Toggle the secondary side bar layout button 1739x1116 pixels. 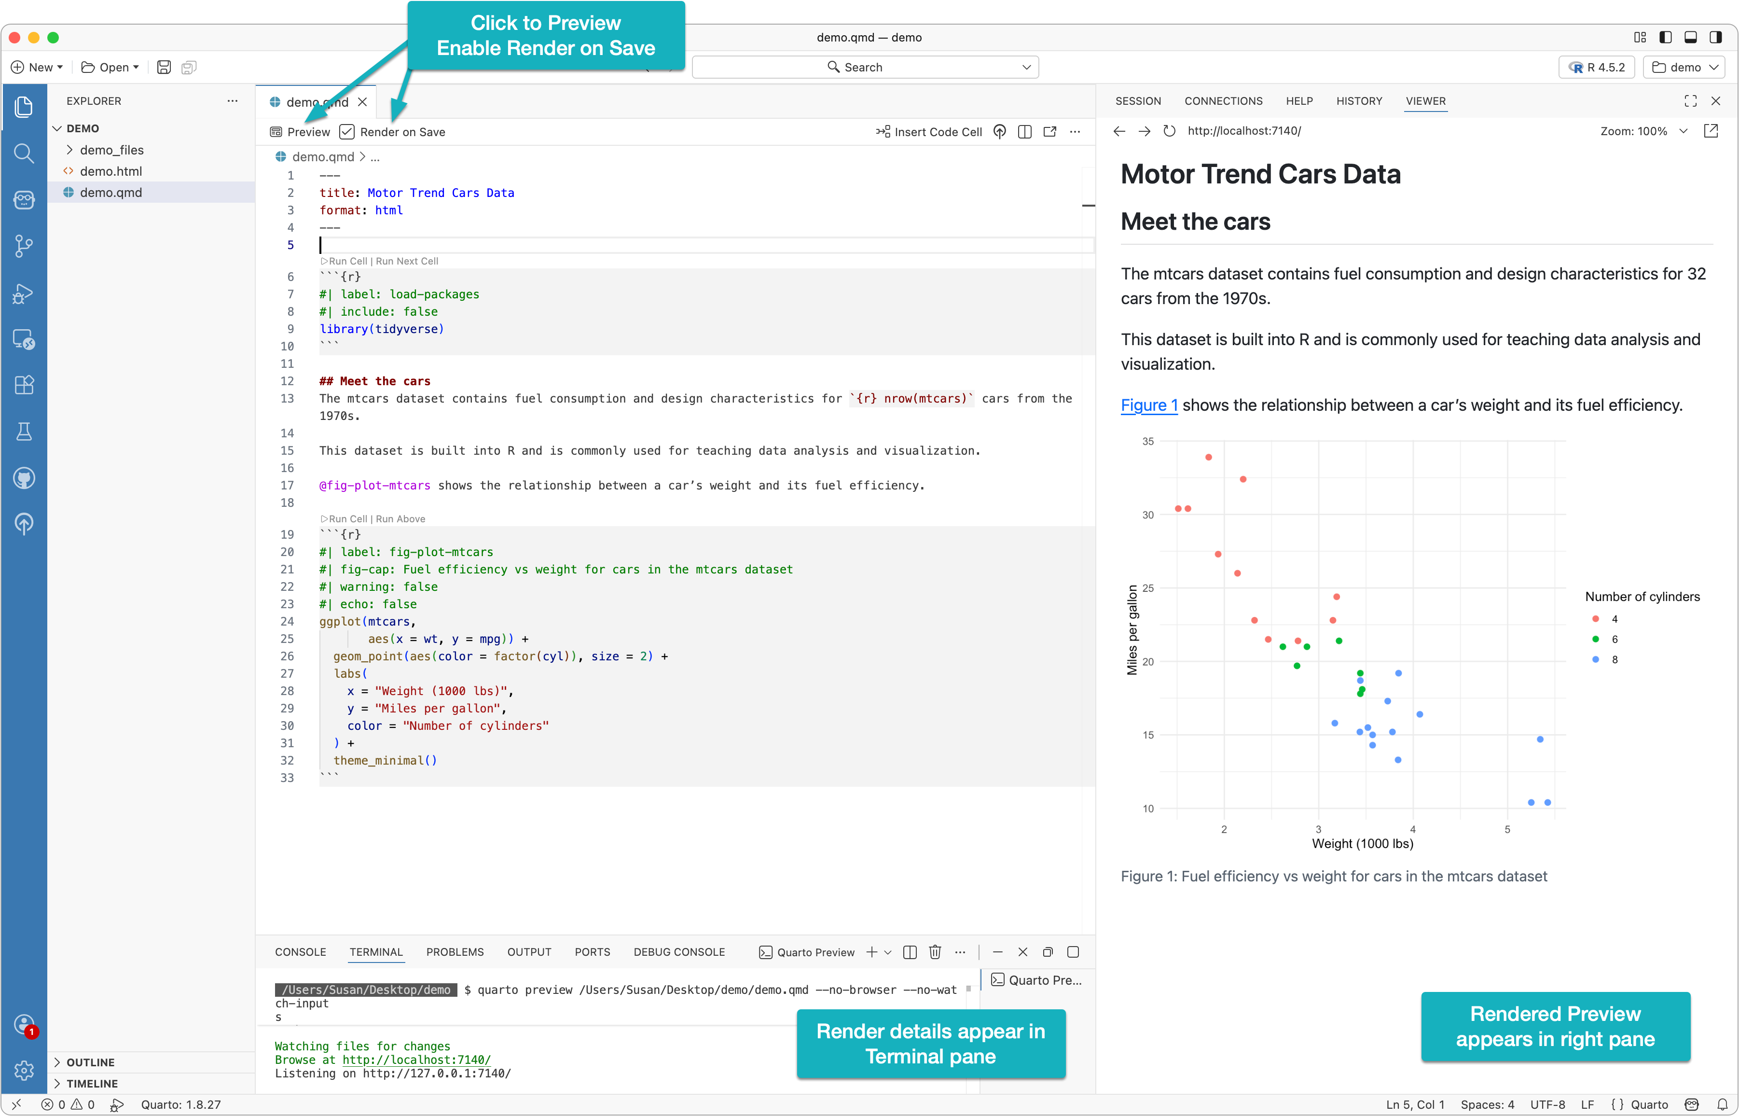1715,38
